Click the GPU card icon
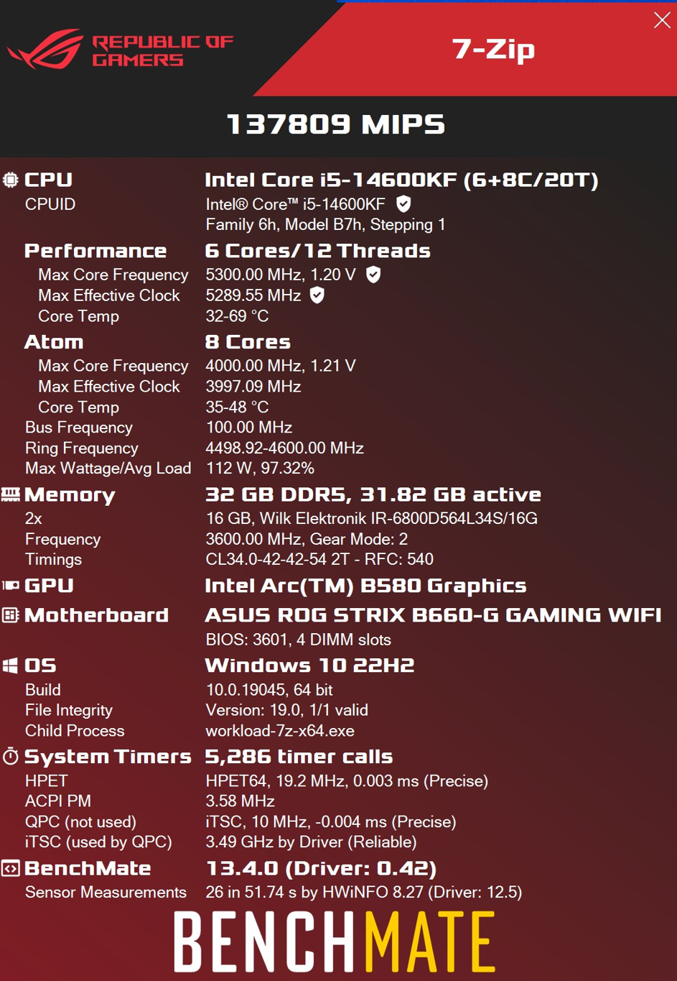 click(x=11, y=586)
